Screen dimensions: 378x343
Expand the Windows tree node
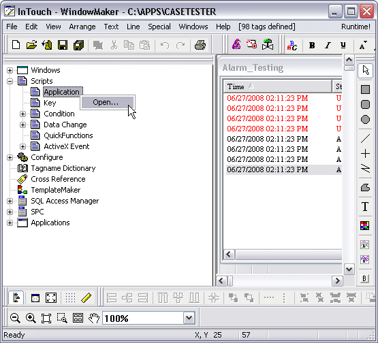(10, 70)
